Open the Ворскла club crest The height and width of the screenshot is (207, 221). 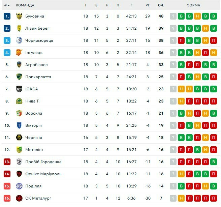(19, 113)
